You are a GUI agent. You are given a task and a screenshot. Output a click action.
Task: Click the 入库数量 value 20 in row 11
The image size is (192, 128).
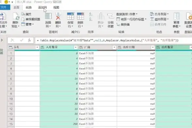pos(76,104)
